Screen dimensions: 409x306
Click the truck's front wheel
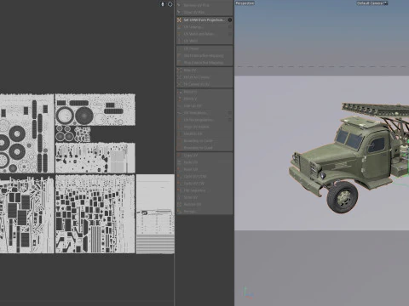[343, 197]
